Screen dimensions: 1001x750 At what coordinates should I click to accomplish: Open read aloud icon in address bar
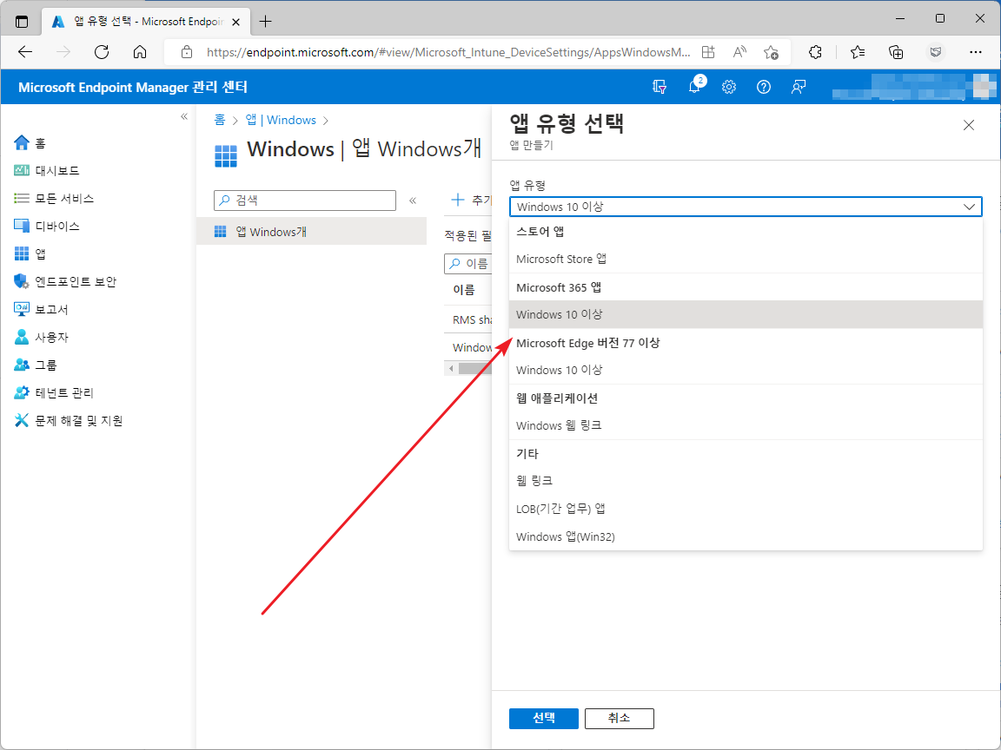tap(739, 52)
